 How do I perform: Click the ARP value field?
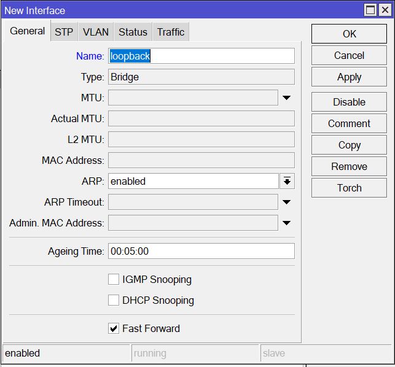click(194, 181)
